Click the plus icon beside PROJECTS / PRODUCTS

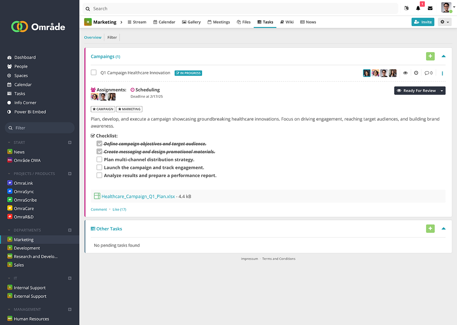point(70,174)
